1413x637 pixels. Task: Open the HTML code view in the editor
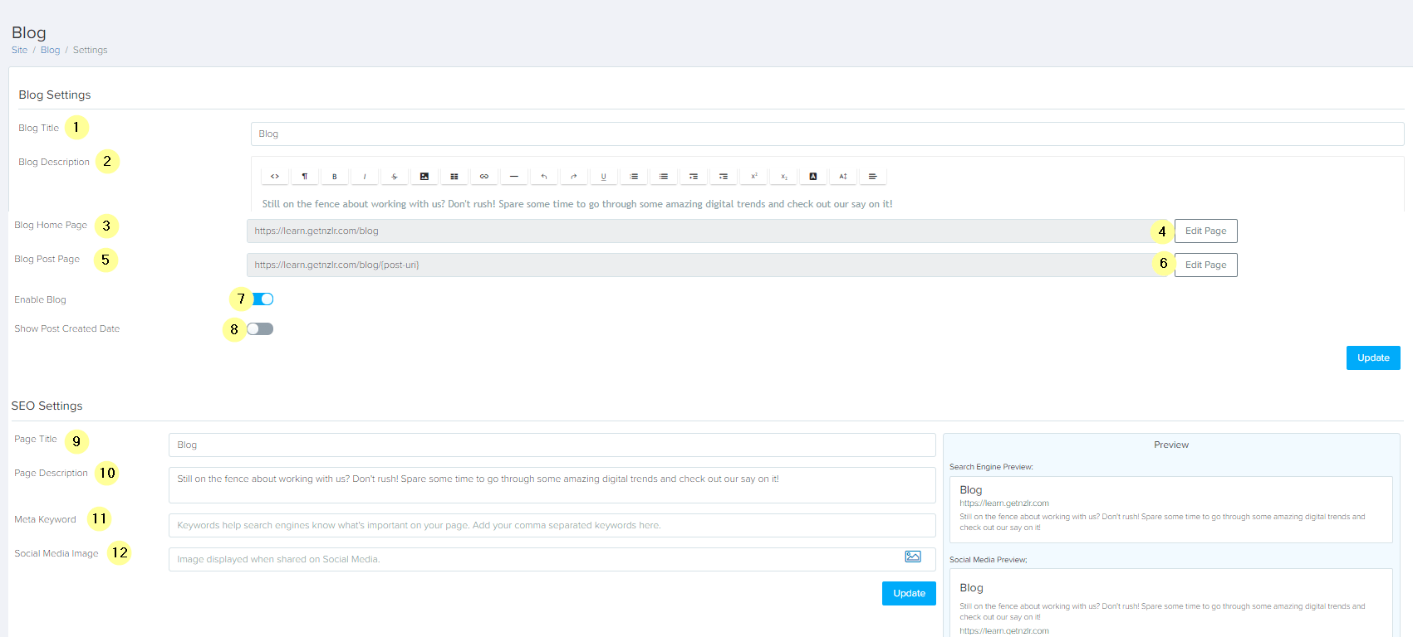275,176
